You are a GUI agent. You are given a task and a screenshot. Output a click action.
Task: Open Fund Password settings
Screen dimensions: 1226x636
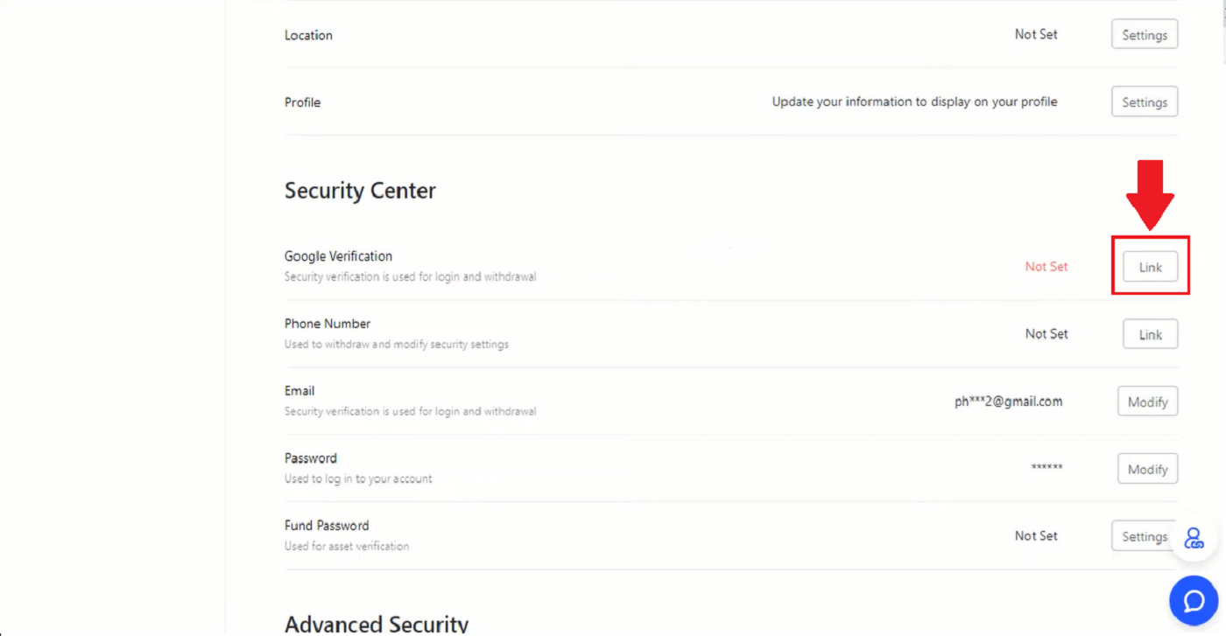click(1145, 536)
